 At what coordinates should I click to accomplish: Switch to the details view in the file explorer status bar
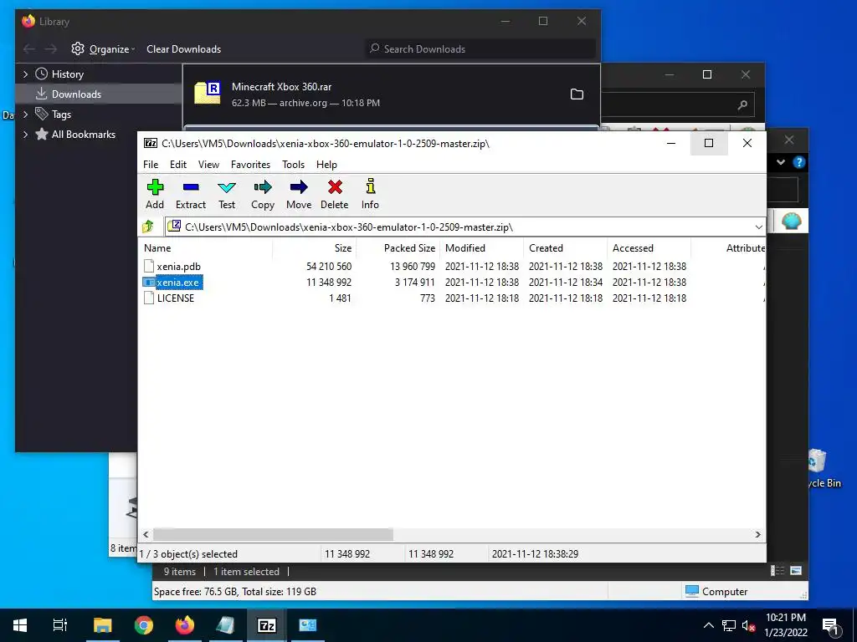(x=777, y=571)
